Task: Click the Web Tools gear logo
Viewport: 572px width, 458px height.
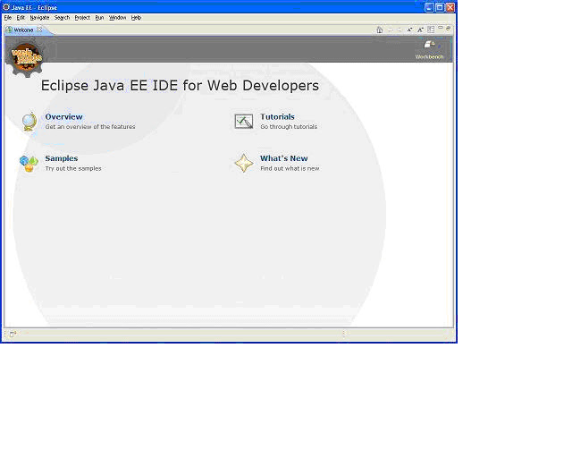Action: tap(26, 58)
